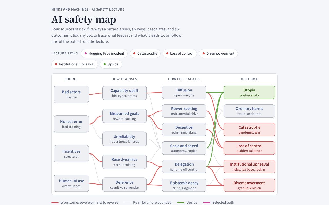Click the Mislearned goals box
Viewport: 329px width, 205px height.
click(x=124, y=116)
